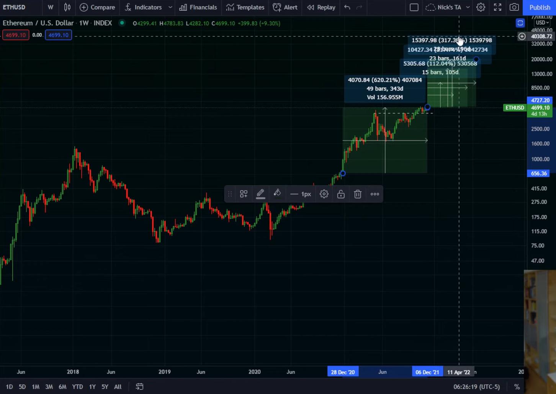Open the Nick's TA layout cloud menu
This screenshot has height=394, width=556.
pos(443,7)
